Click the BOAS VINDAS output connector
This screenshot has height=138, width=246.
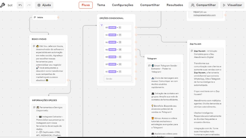(x=68, y=80)
